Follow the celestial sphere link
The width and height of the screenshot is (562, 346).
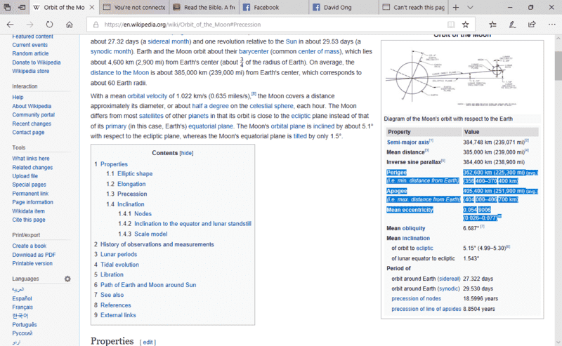point(271,106)
